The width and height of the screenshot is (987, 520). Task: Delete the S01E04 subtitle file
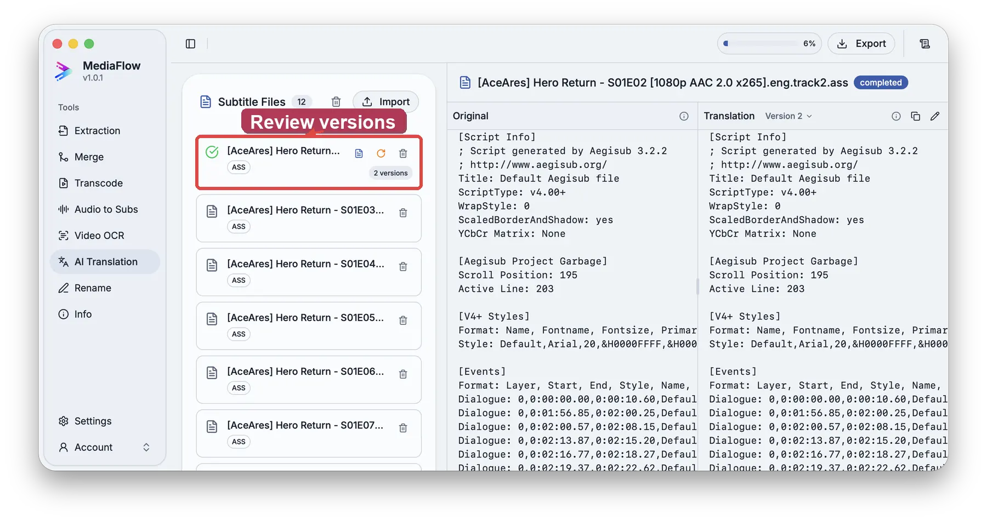403,266
